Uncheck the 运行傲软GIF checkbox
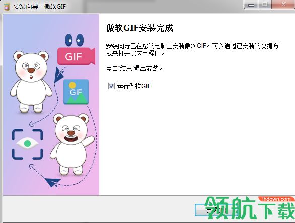Image resolution: width=295 pixels, height=223 pixels. click(x=111, y=86)
